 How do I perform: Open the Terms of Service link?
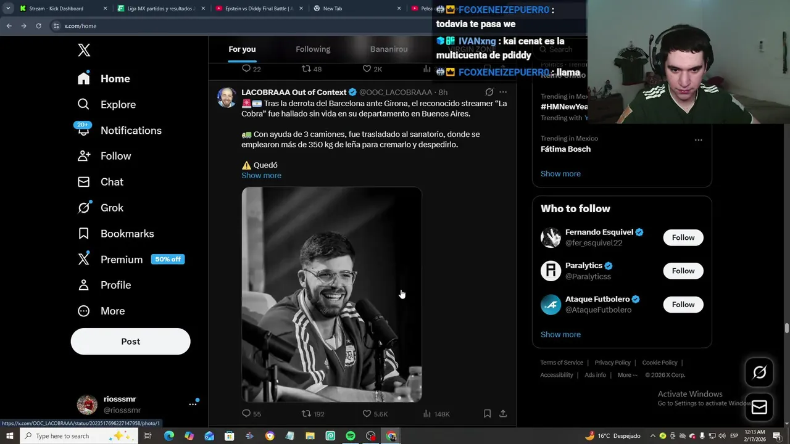click(562, 363)
